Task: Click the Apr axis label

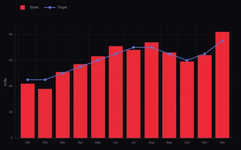Action: click(80, 142)
